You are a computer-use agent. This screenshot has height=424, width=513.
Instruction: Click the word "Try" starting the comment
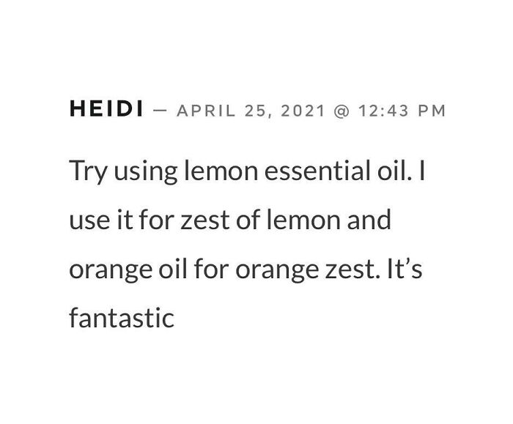pyautogui.click(x=87, y=172)
